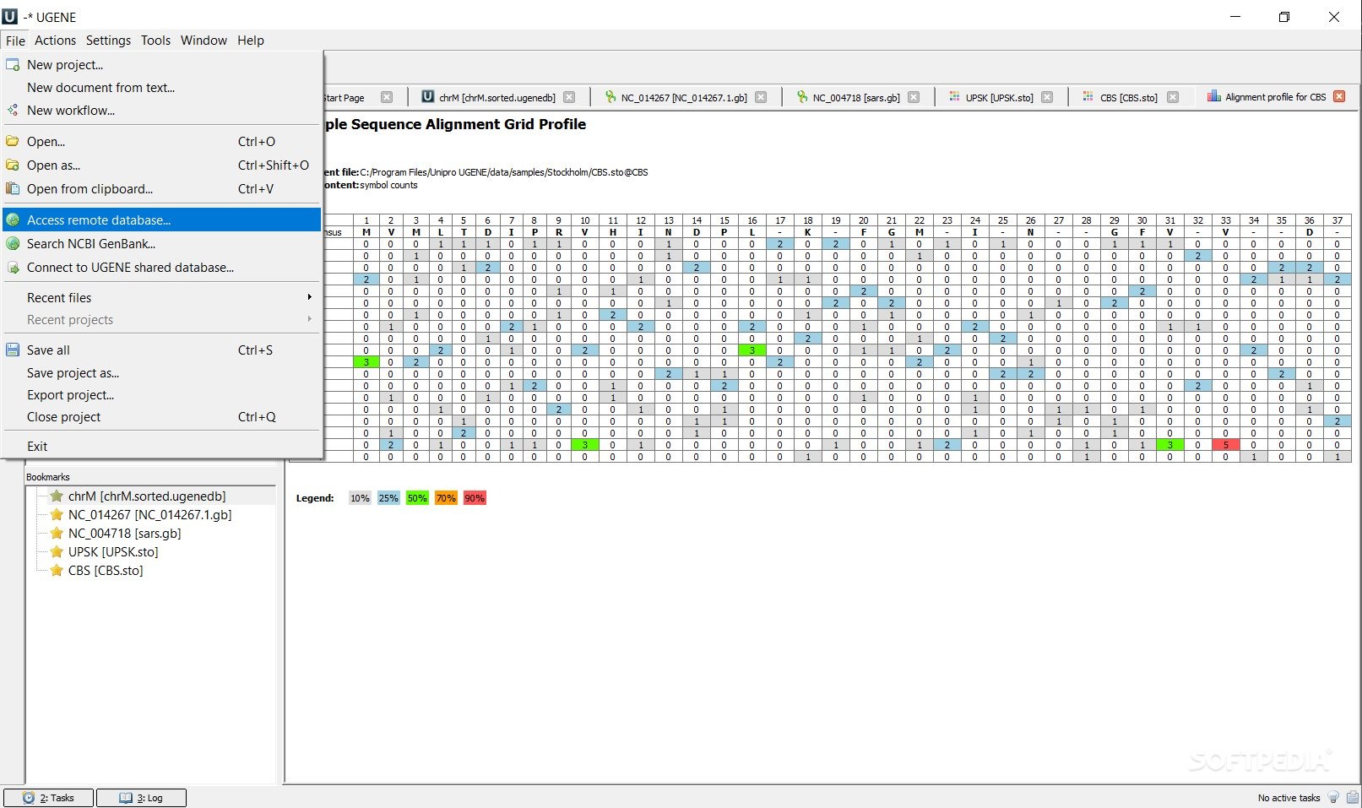The width and height of the screenshot is (1362, 808).
Task: Switch to chrM sorted.ugenedb tab
Action: 497,98
